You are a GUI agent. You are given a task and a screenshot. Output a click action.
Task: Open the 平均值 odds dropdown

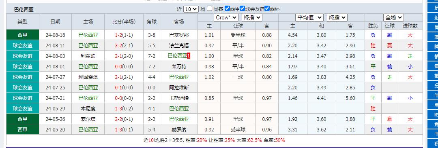[x=309, y=17]
